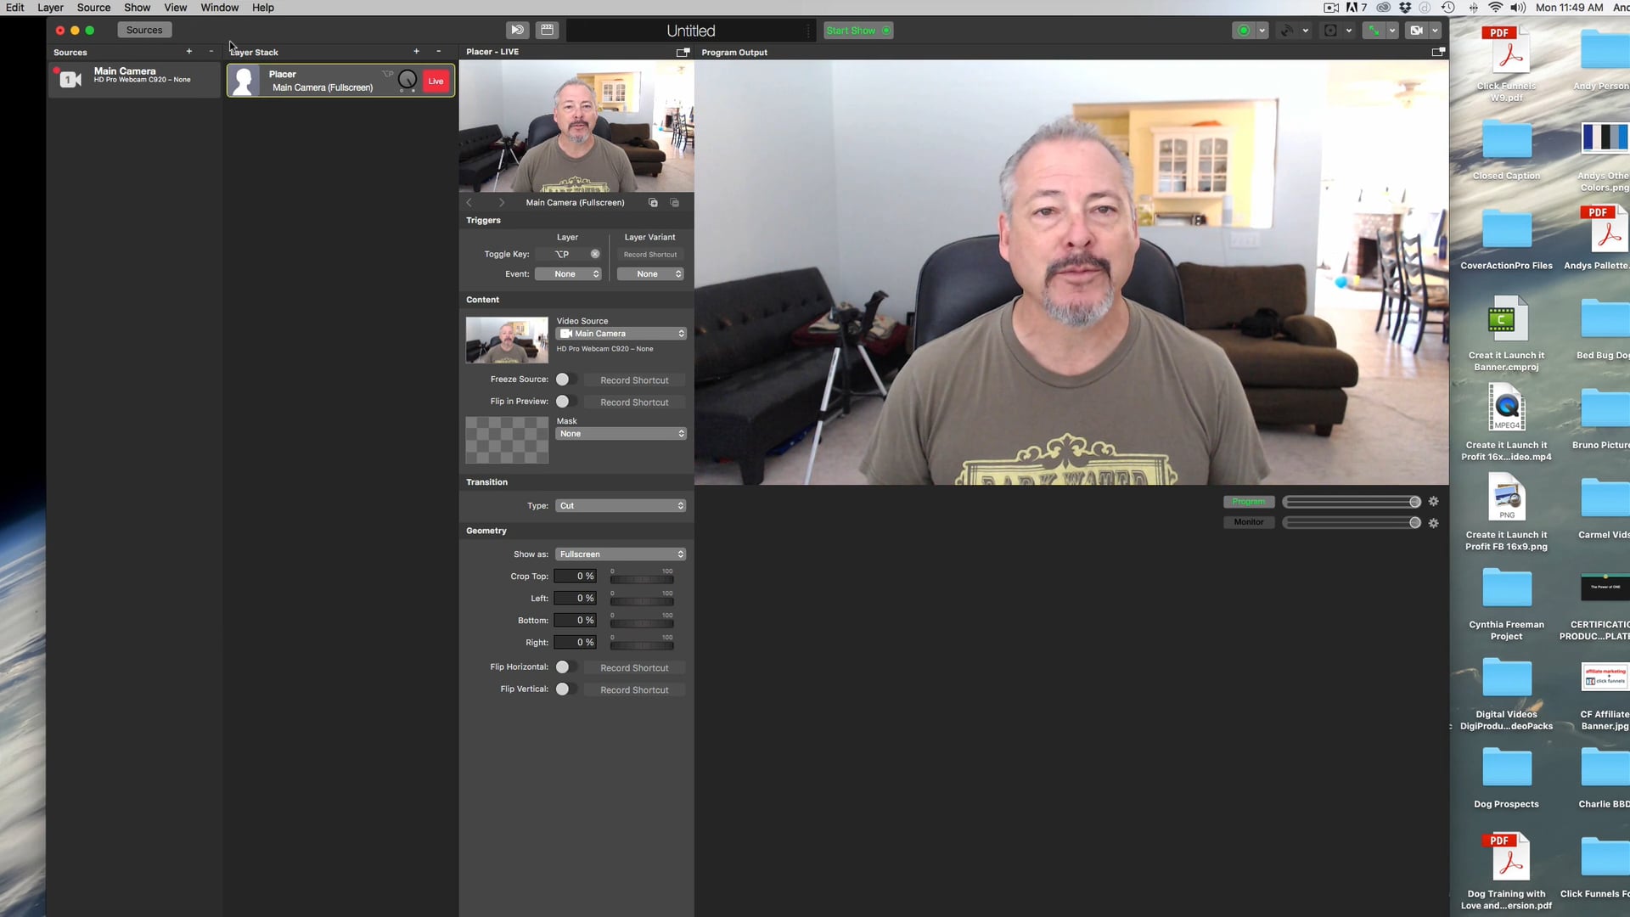The height and width of the screenshot is (917, 1630).
Task: Click the green record button in the toolbar
Action: [1245, 30]
